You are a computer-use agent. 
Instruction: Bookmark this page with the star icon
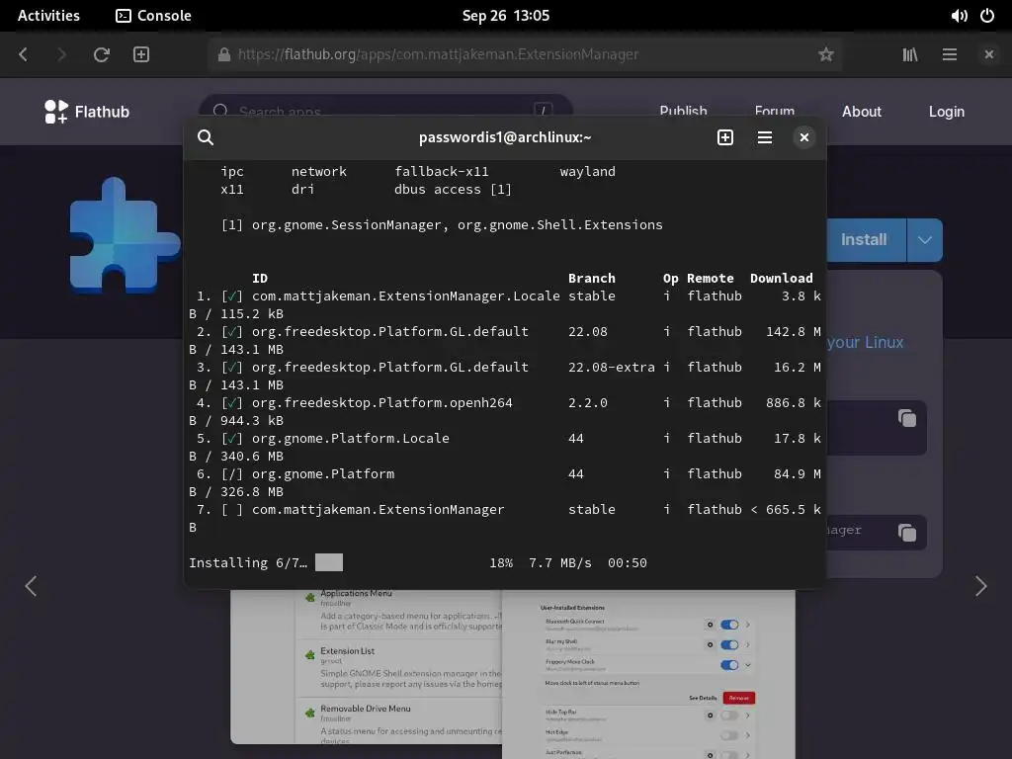click(825, 54)
